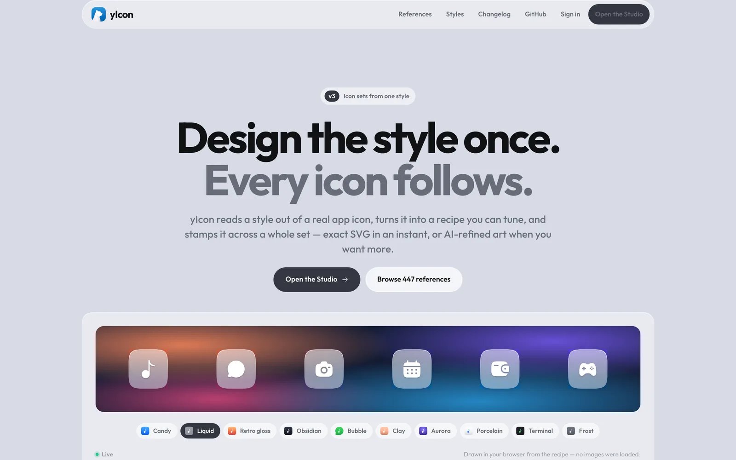Click the yIcon logo in the header
The image size is (736, 460).
coord(112,14)
